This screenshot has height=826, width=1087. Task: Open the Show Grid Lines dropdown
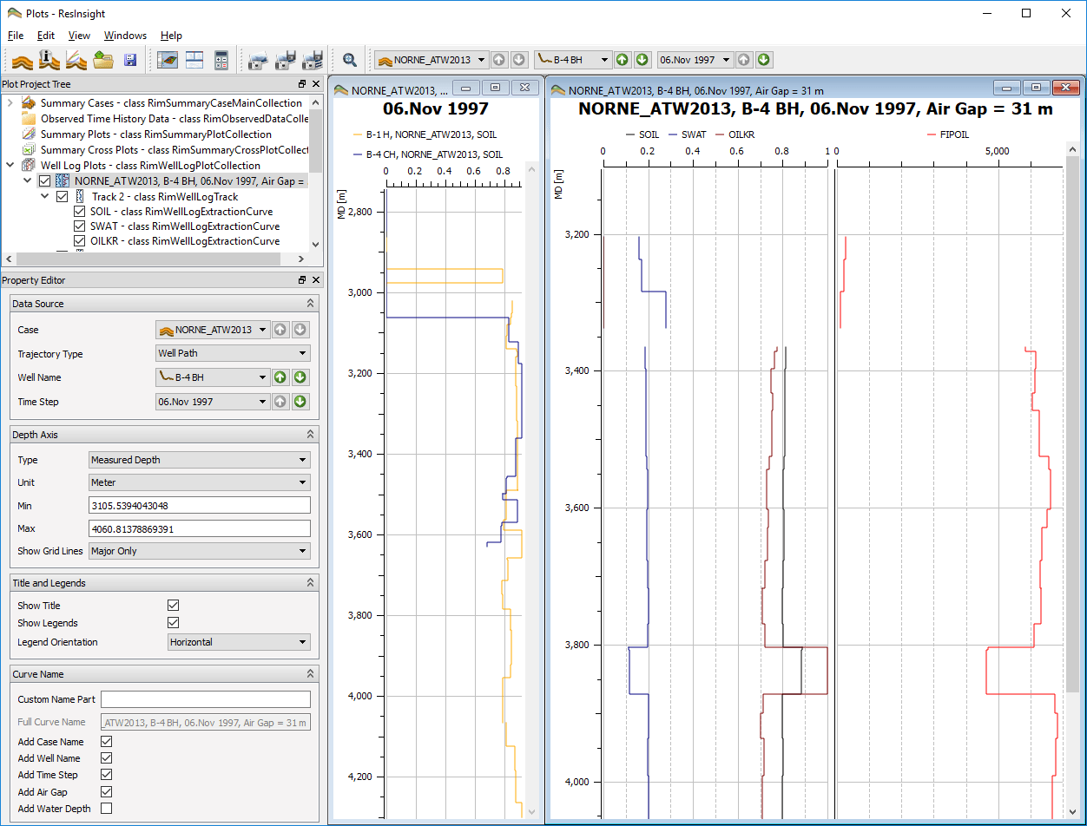(x=200, y=551)
